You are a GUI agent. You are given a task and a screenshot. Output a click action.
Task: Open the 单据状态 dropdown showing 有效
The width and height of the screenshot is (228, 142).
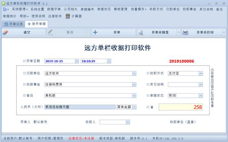(x=201, y=96)
